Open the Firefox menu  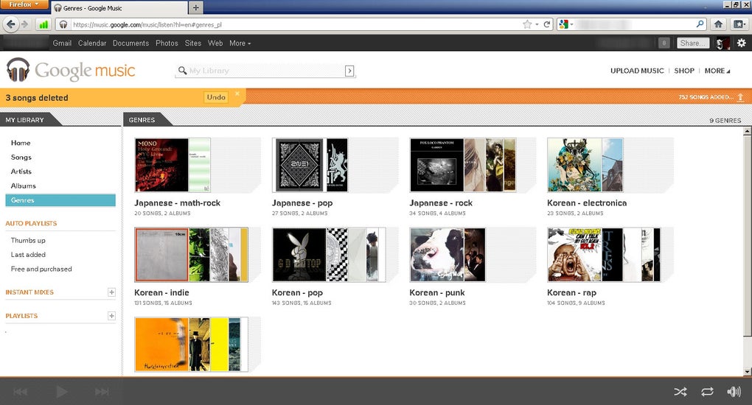point(24,4)
